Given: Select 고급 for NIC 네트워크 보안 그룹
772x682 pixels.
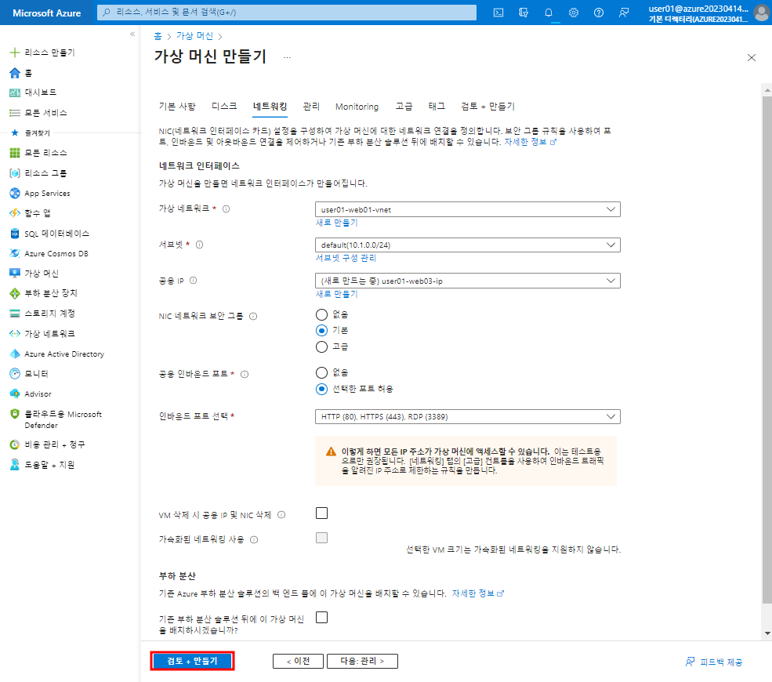Looking at the screenshot, I should [321, 346].
